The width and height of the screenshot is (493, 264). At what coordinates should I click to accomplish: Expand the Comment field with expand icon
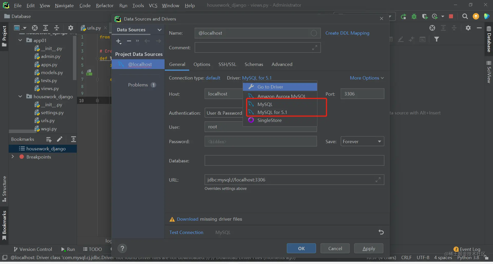(315, 48)
